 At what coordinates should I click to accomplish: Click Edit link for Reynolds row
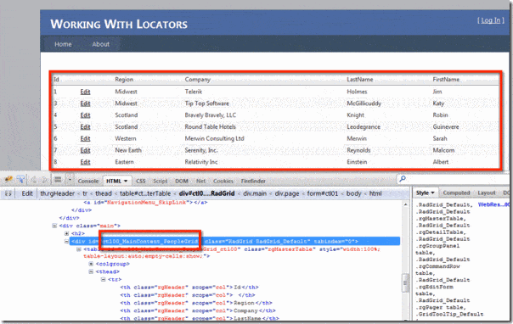[85, 151]
